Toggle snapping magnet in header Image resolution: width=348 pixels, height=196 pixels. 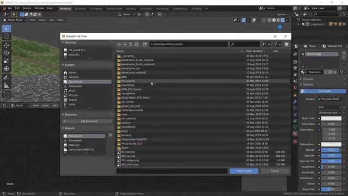pyautogui.click(x=147, y=15)
